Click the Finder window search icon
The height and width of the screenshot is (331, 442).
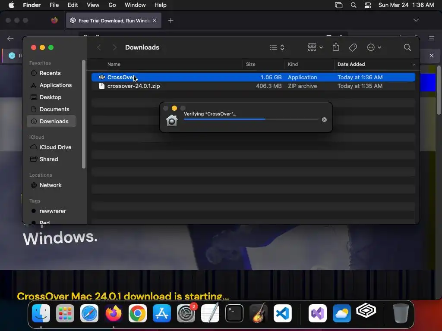pyautogui.click(x=407, y=47)
